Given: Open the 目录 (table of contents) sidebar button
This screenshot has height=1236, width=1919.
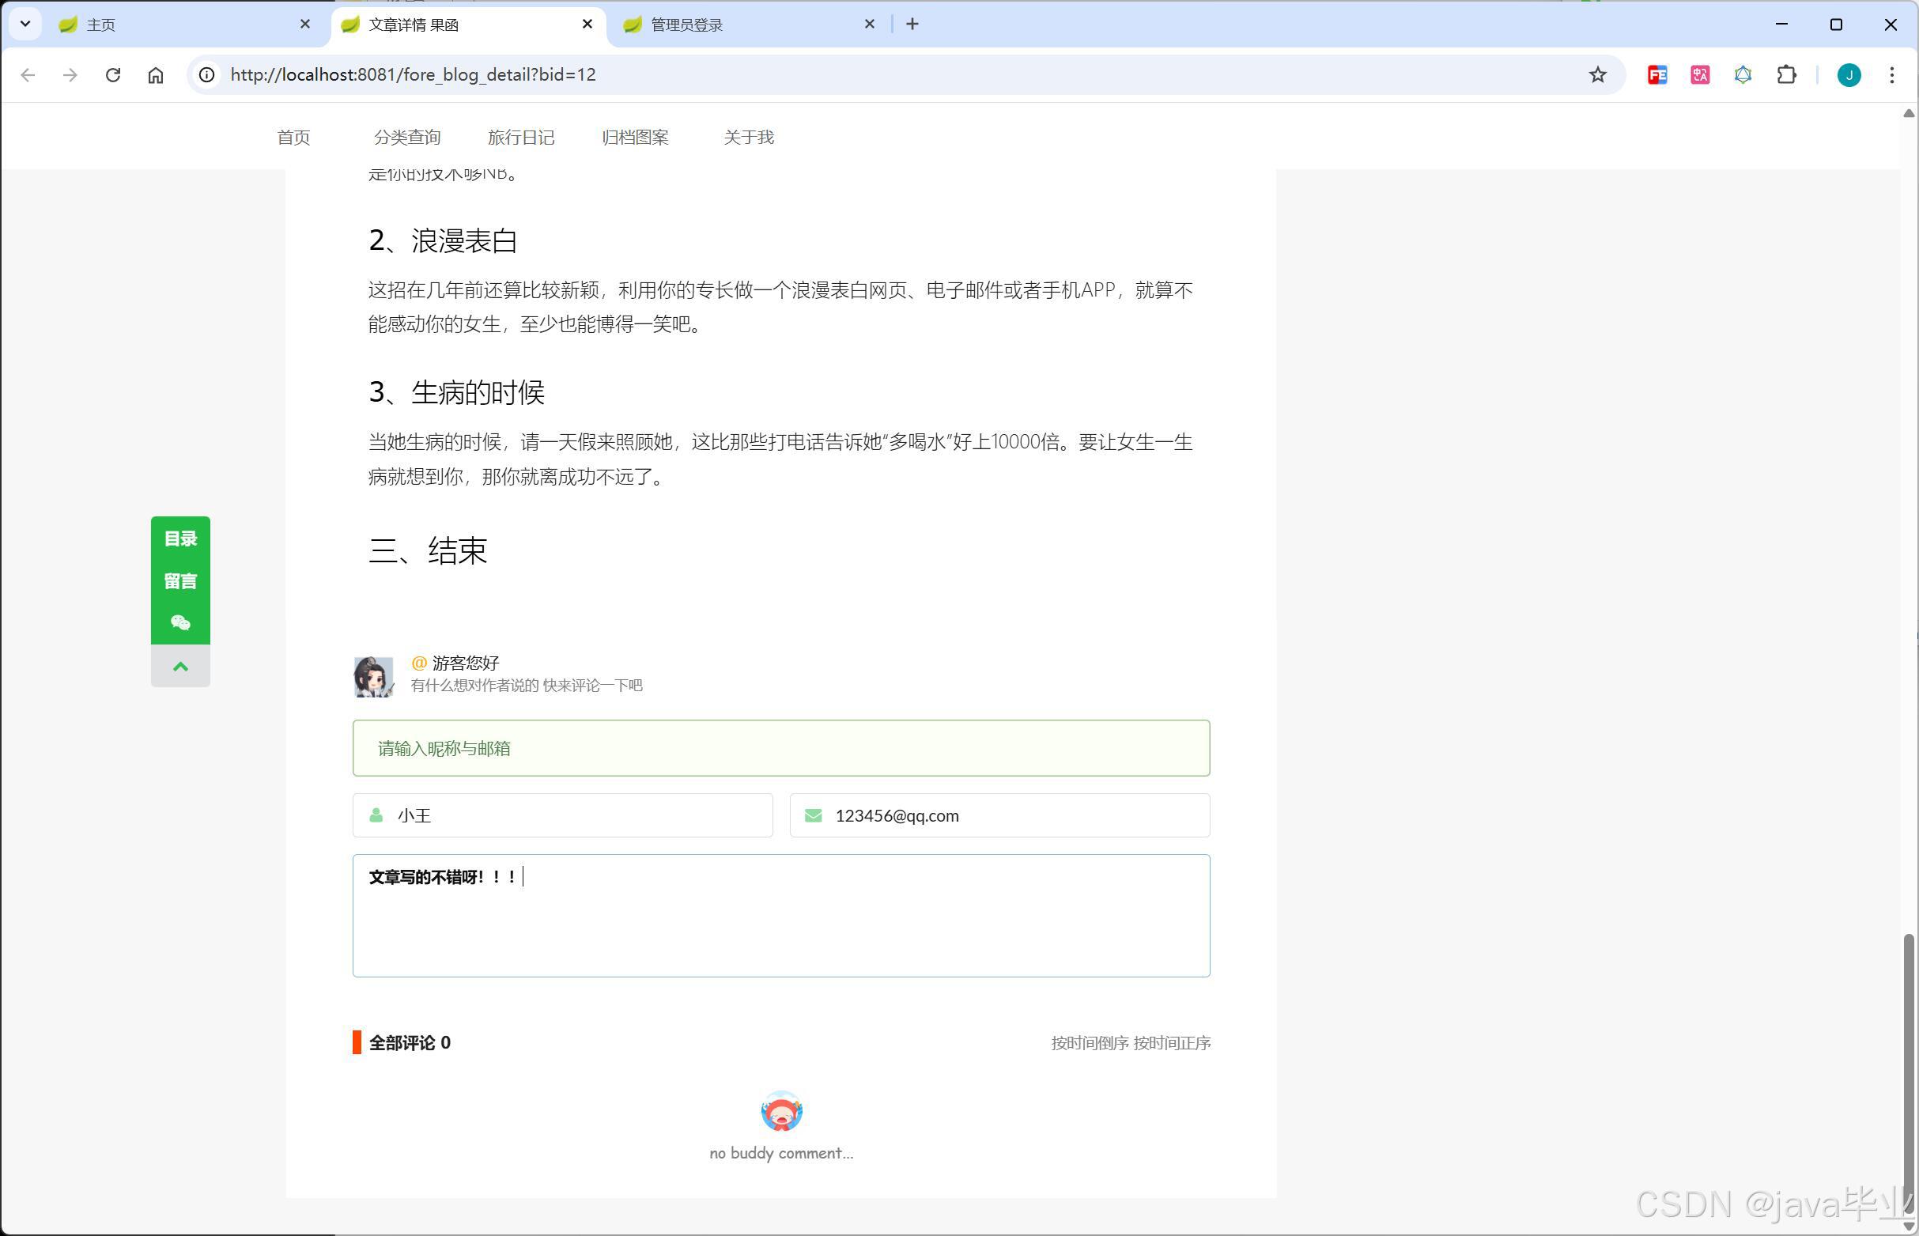Looking at the screenshot, I should [179, 539].
